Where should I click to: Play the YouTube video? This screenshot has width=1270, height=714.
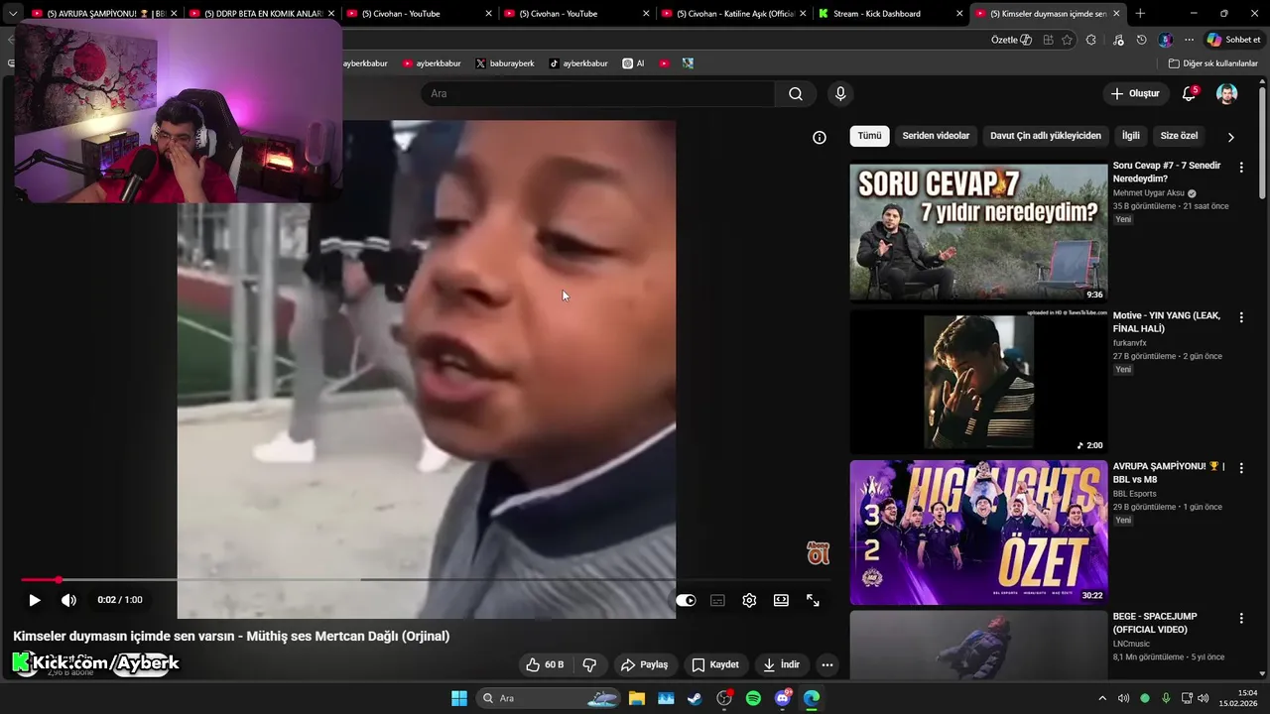(35, 600)
